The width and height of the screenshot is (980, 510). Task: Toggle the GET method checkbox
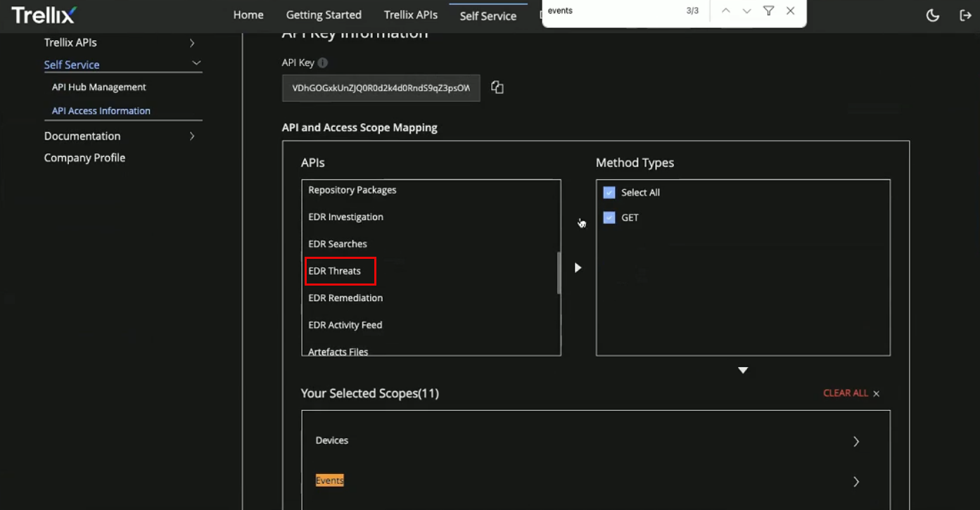(609, 218)
